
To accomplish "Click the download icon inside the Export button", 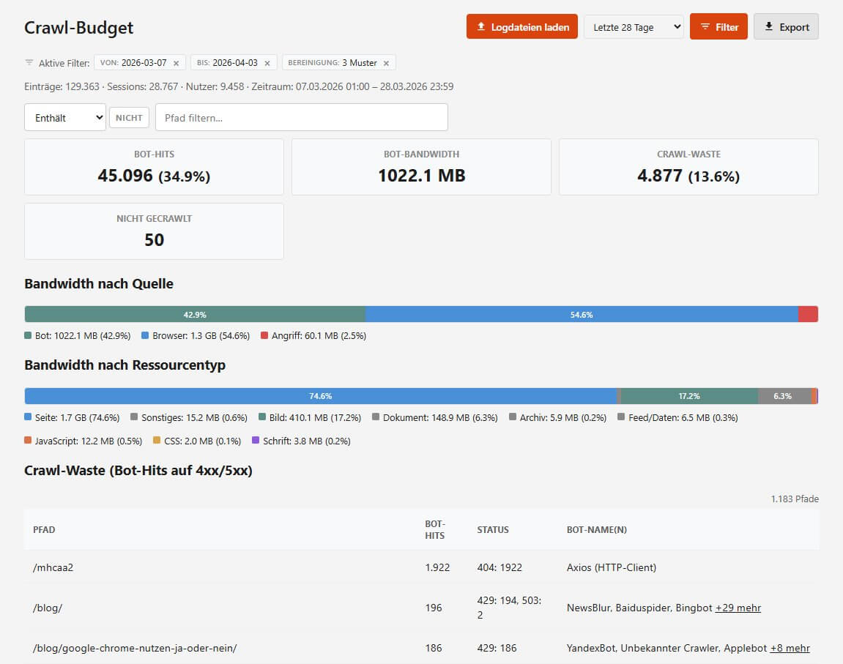I will [x=769, y=26].
